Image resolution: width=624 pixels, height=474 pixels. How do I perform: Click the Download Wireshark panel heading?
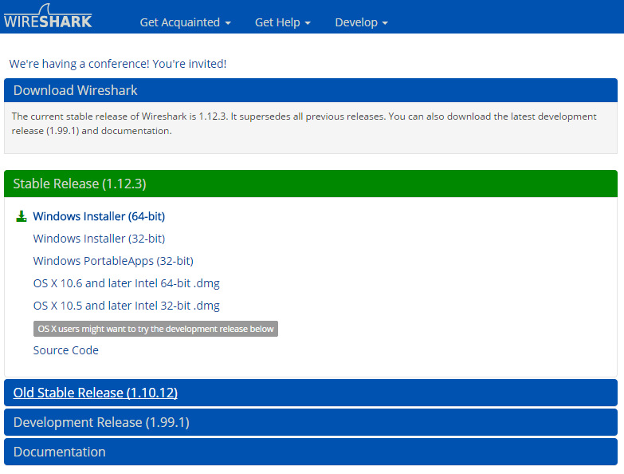(x=311, y=90)
